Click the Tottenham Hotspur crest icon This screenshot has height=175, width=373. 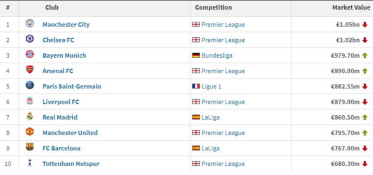point(30,163)
